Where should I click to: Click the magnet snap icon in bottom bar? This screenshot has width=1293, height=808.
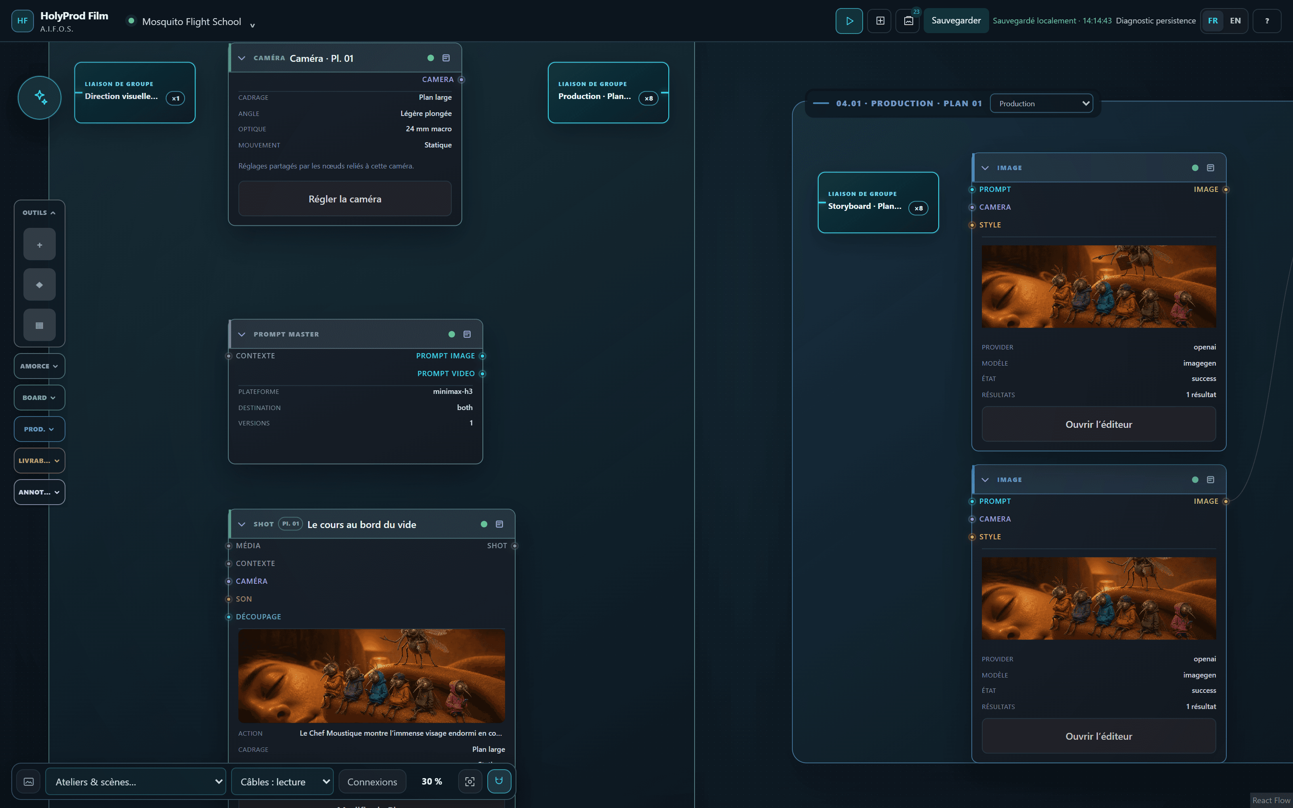tap(499, 781)
